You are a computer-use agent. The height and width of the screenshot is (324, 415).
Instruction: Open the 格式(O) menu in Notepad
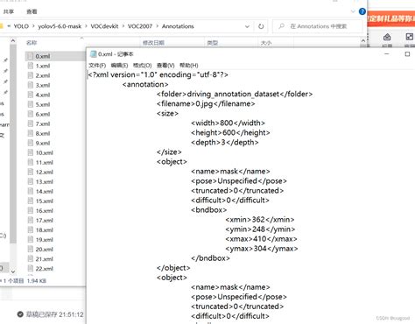coord(143,65)
